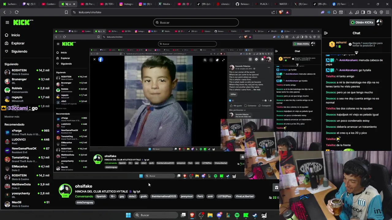392x220 pixels.
Task: Close the active Kick tab
Action: pos(74,4)
